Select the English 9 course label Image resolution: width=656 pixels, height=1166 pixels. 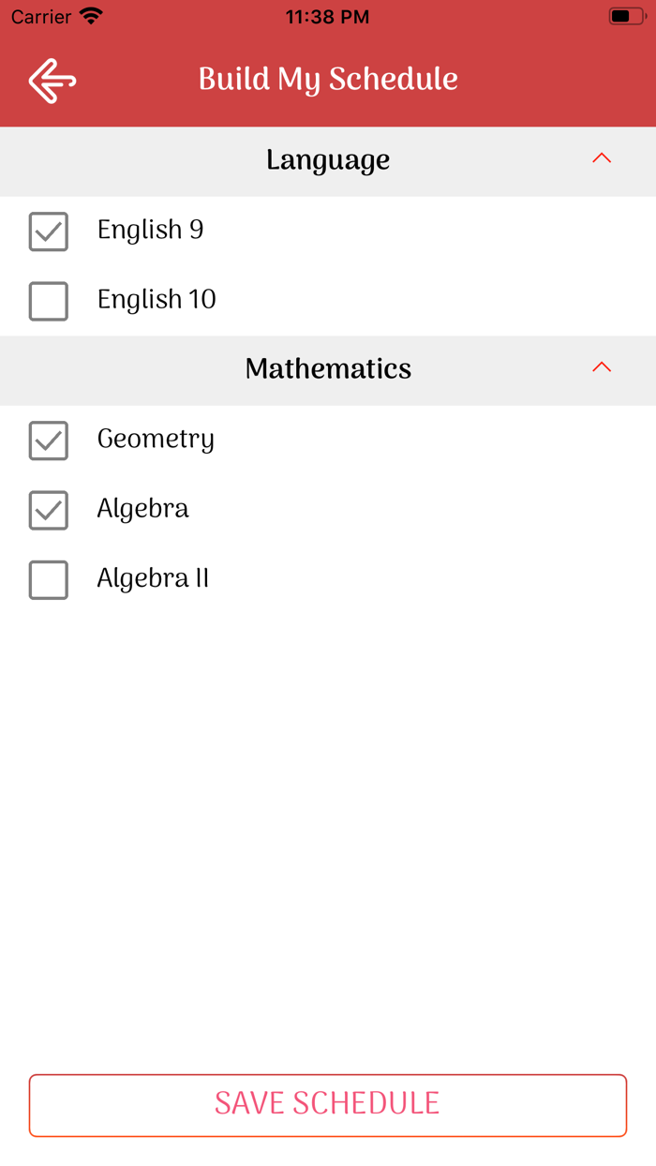tap(150, 231)
